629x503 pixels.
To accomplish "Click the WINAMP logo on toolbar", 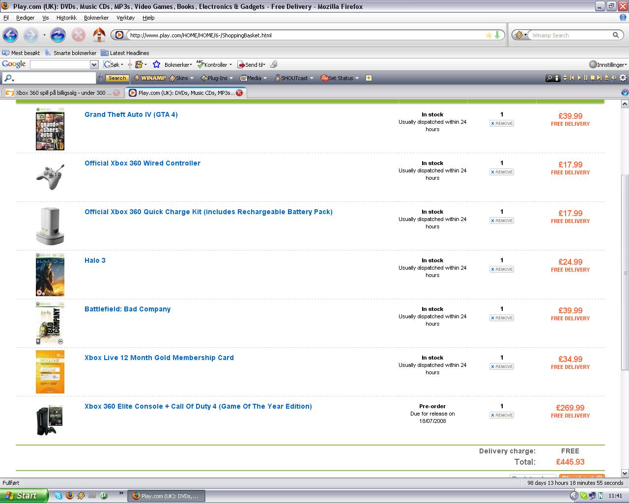I will tap(150, 78).
